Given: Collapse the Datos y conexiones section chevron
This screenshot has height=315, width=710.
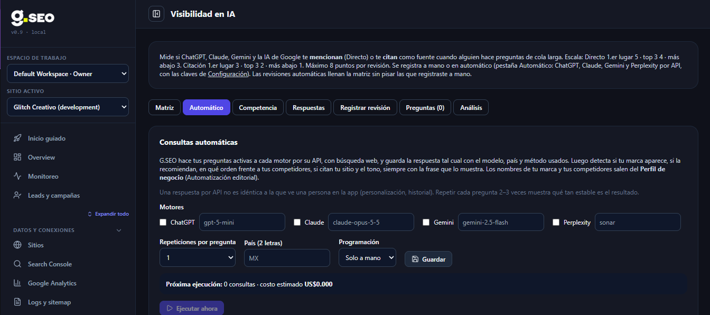Looking at the screenshot, I should (119, 230).
